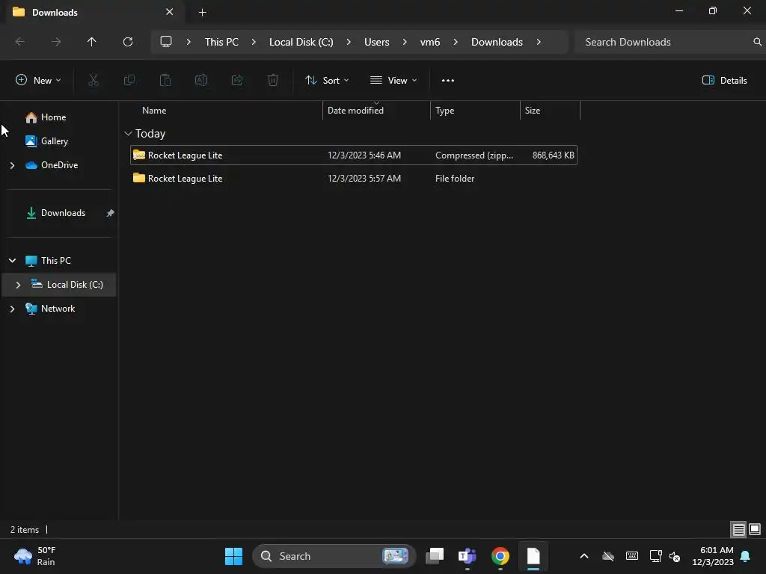Screen dimensions: 766x574
Task: Collapse the Today group
Action: 128,133
